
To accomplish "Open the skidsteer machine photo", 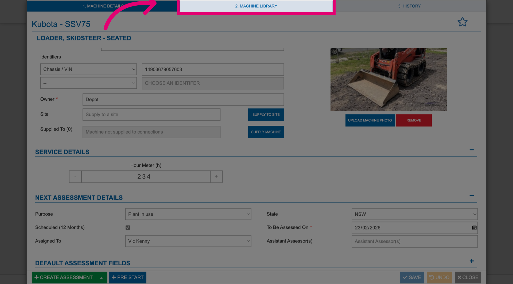I will 388,80.
